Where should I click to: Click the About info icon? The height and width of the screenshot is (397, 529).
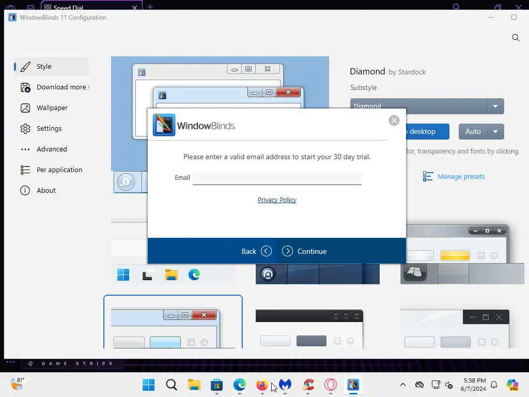[x=25, y=190]
